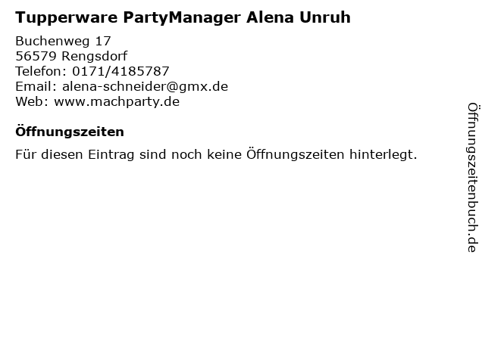This screenshot has height=363, width=485.
Task: Click the house number 17
Action: 103,41
